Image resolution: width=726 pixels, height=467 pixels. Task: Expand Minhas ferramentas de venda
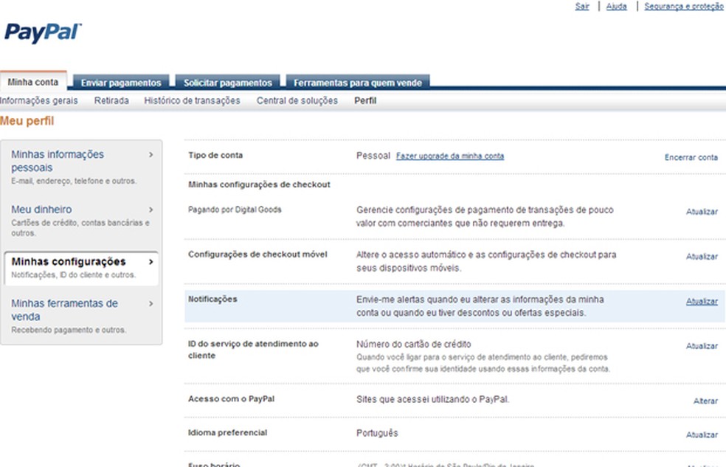coord(65,309)
